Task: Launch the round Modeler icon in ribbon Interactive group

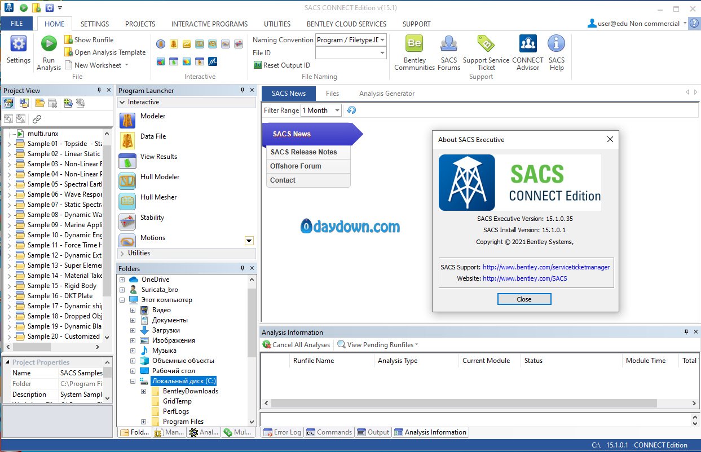Action: click(161, 44)
